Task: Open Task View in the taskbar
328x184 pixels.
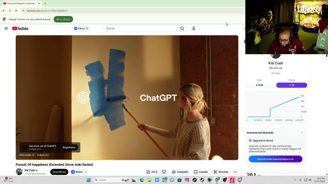Action: click(x=134, y=180)
